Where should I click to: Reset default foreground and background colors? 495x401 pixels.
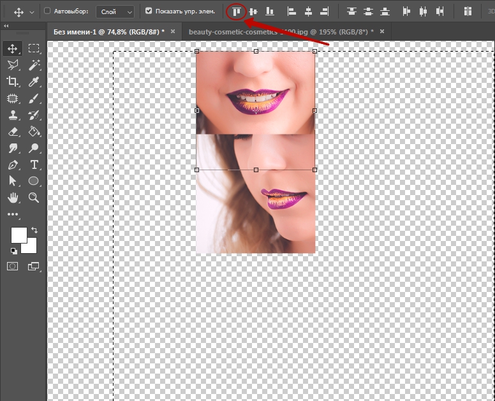click(x=14, y=251)
